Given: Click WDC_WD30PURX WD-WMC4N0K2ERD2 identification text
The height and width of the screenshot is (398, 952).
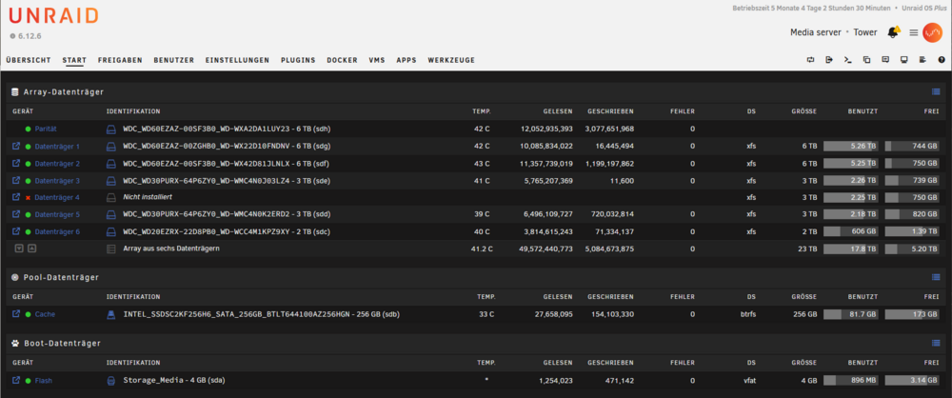Looking at the screenshot, I should click(227, 214).
